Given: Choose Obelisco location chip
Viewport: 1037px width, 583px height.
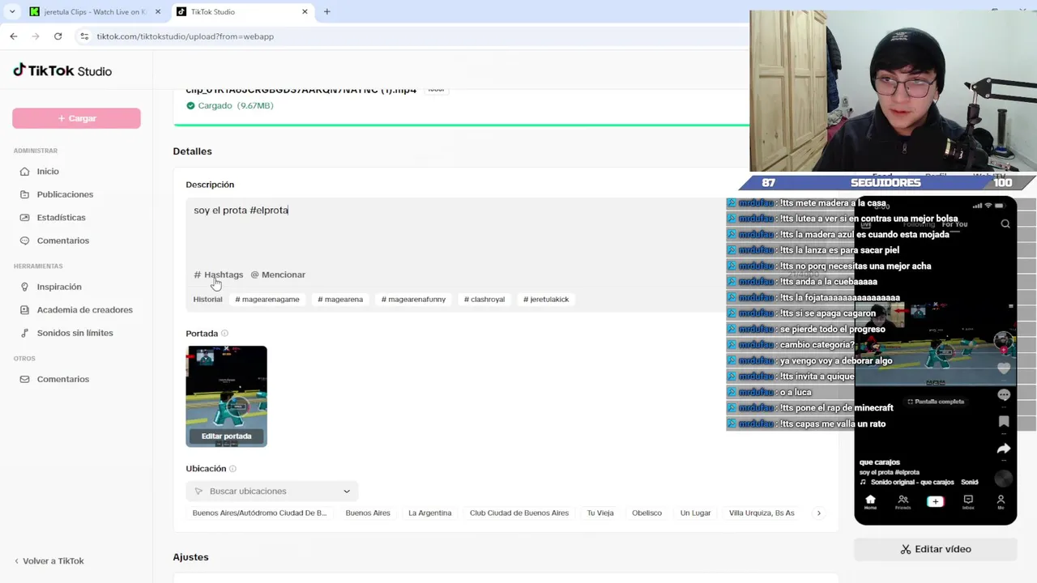Looking at the screenshot, I should point(647,513).
